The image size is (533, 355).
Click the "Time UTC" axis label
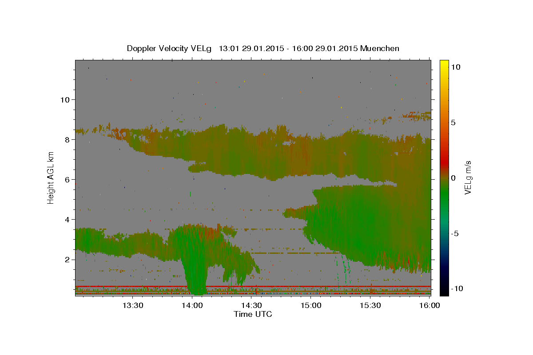pos(253,314)
